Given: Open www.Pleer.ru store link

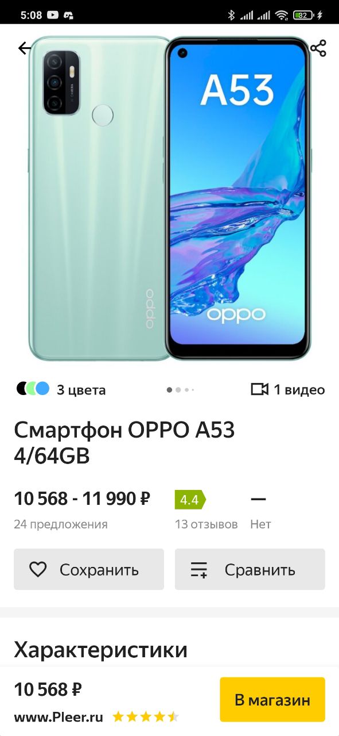Looking at the screenshot, I should click(x=59, y=717).
